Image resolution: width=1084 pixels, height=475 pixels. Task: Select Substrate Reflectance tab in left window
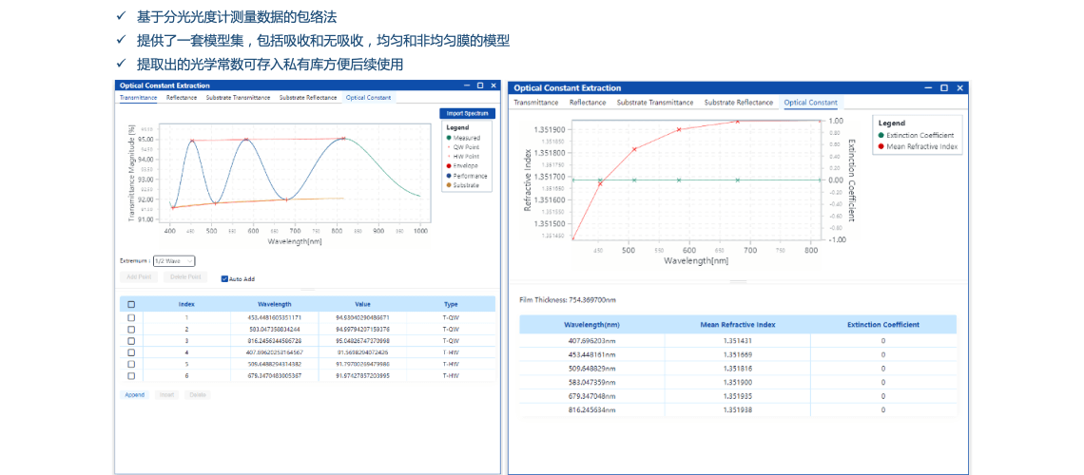[x=308, y=98]
